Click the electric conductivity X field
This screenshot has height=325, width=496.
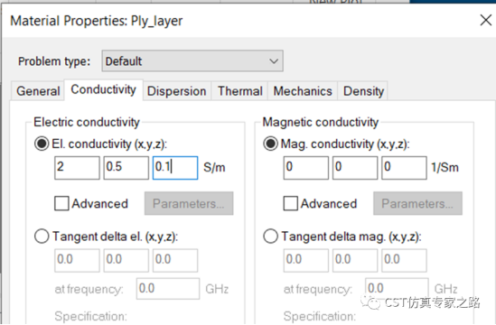click(x=77, y=168)
